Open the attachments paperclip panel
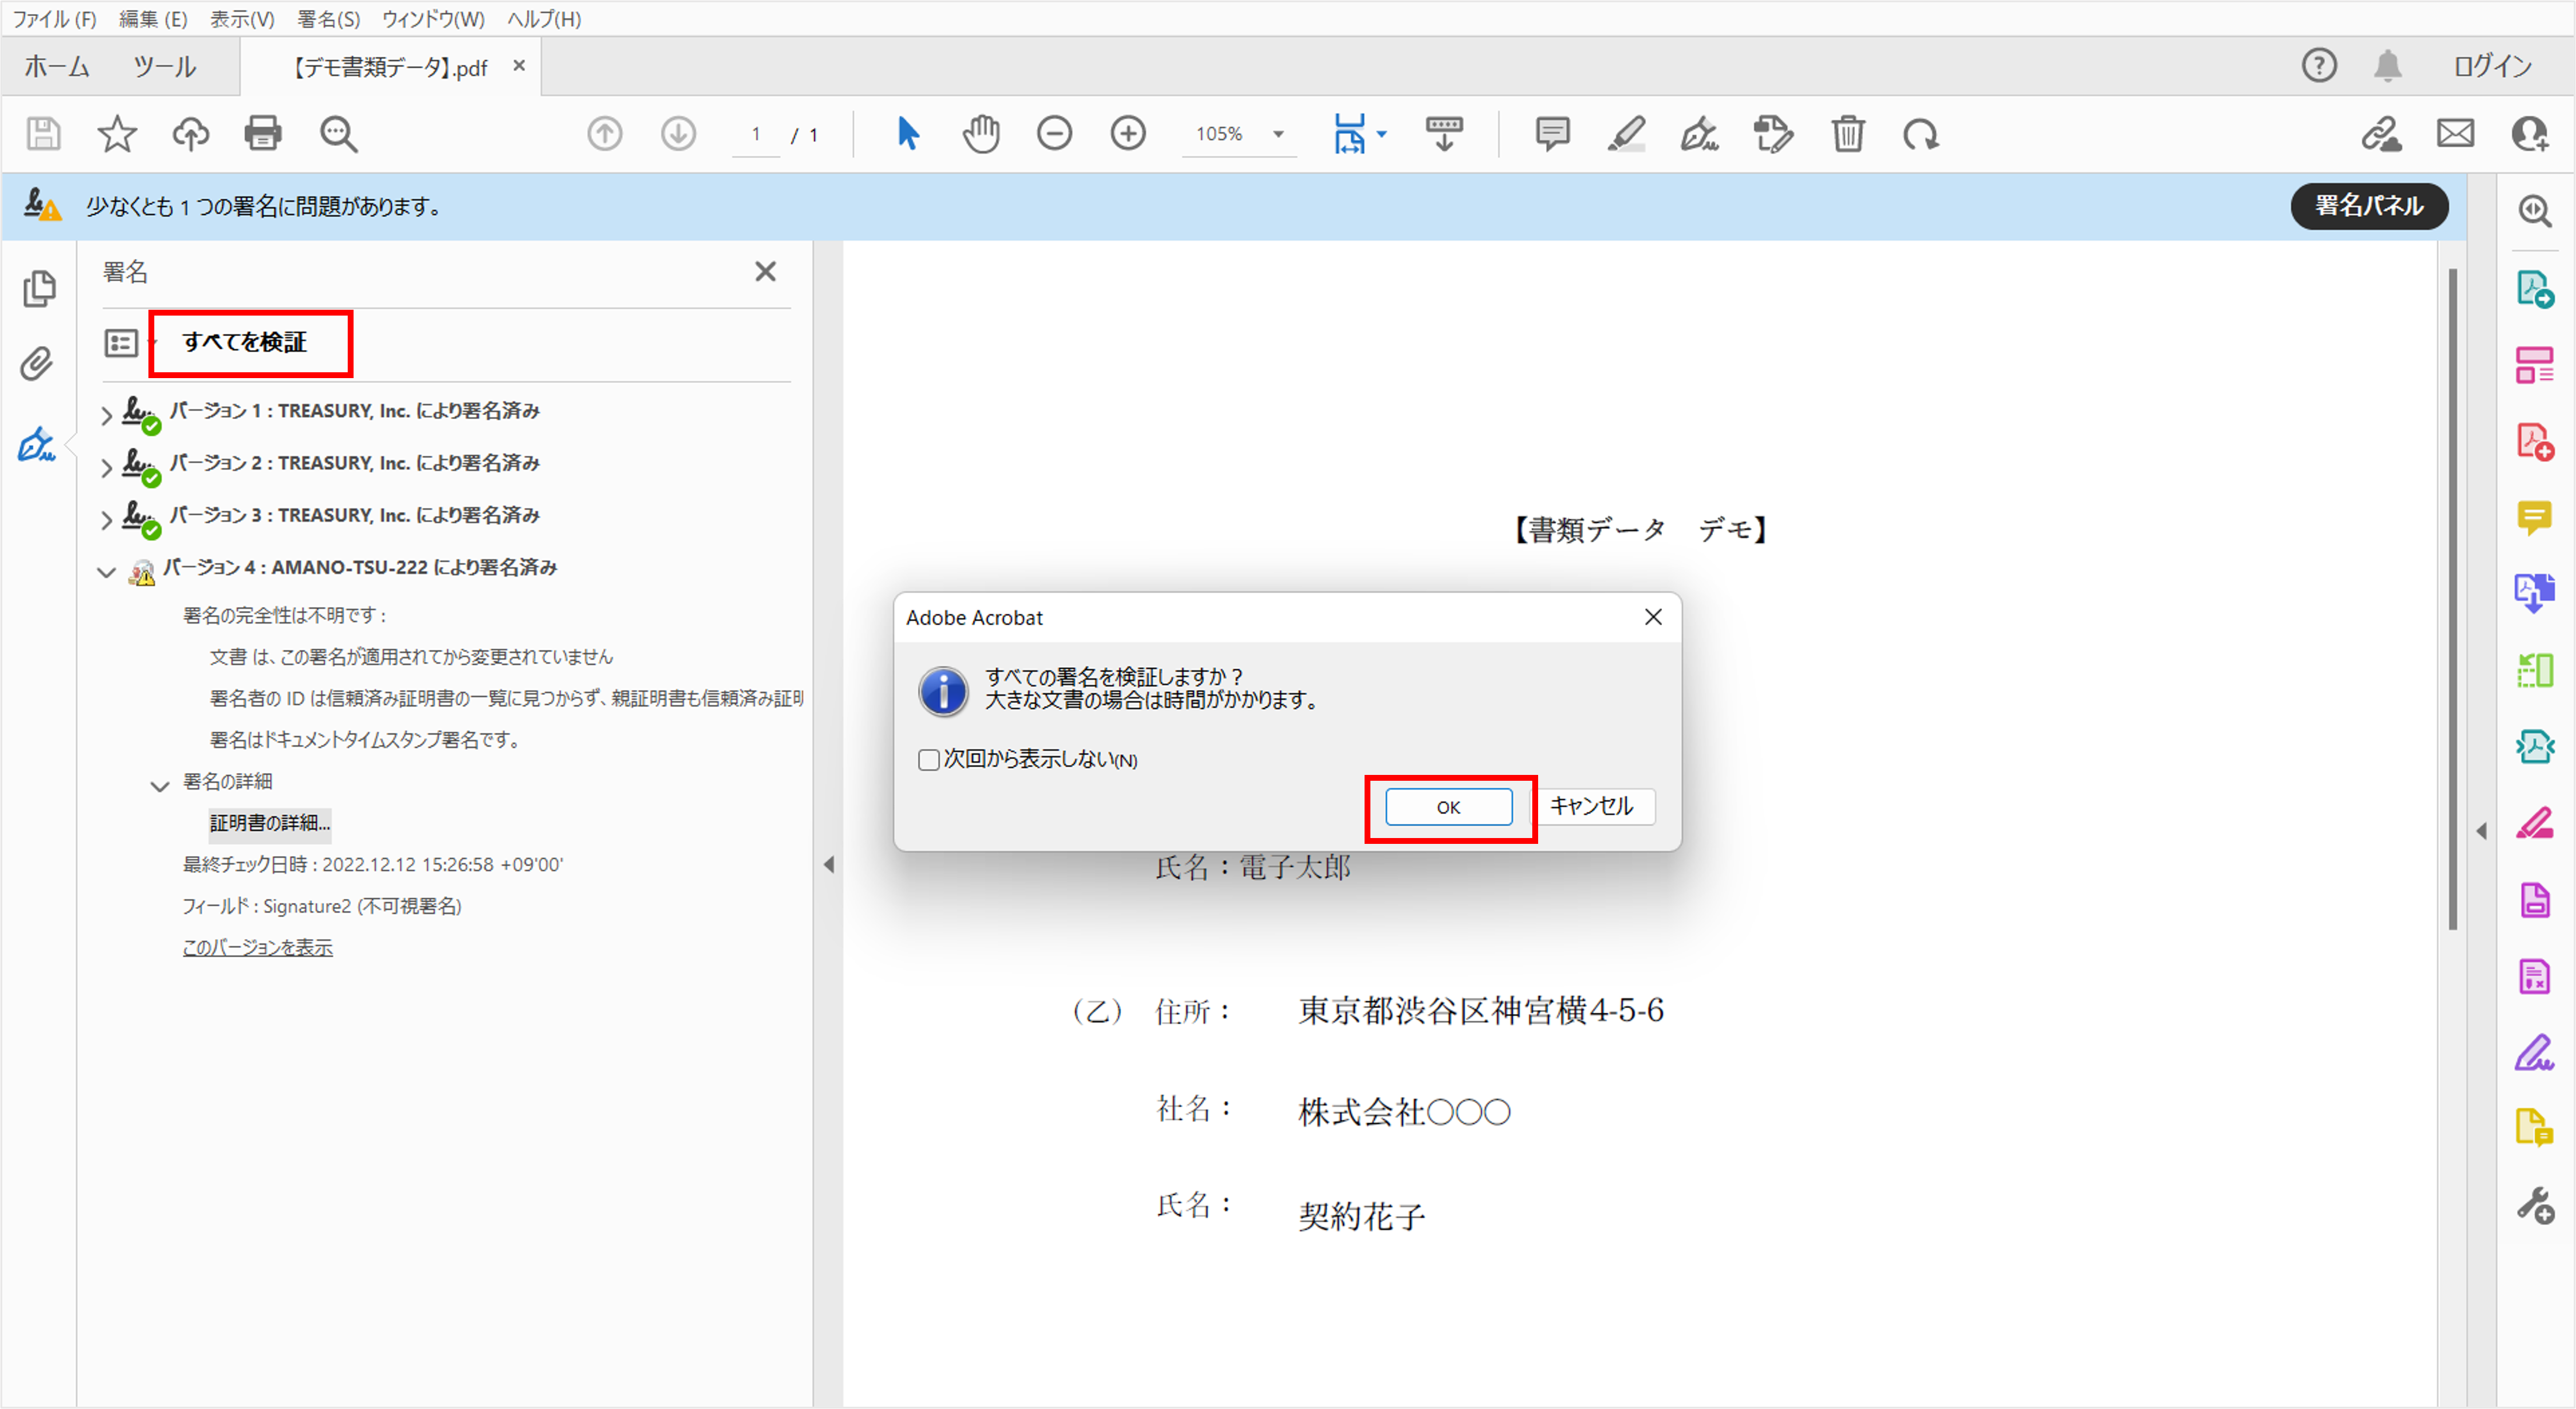2576x1409 pixels. coord(37,364)
